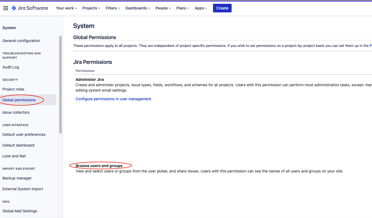Open the Audit Log page

click(x=11, y=67)
